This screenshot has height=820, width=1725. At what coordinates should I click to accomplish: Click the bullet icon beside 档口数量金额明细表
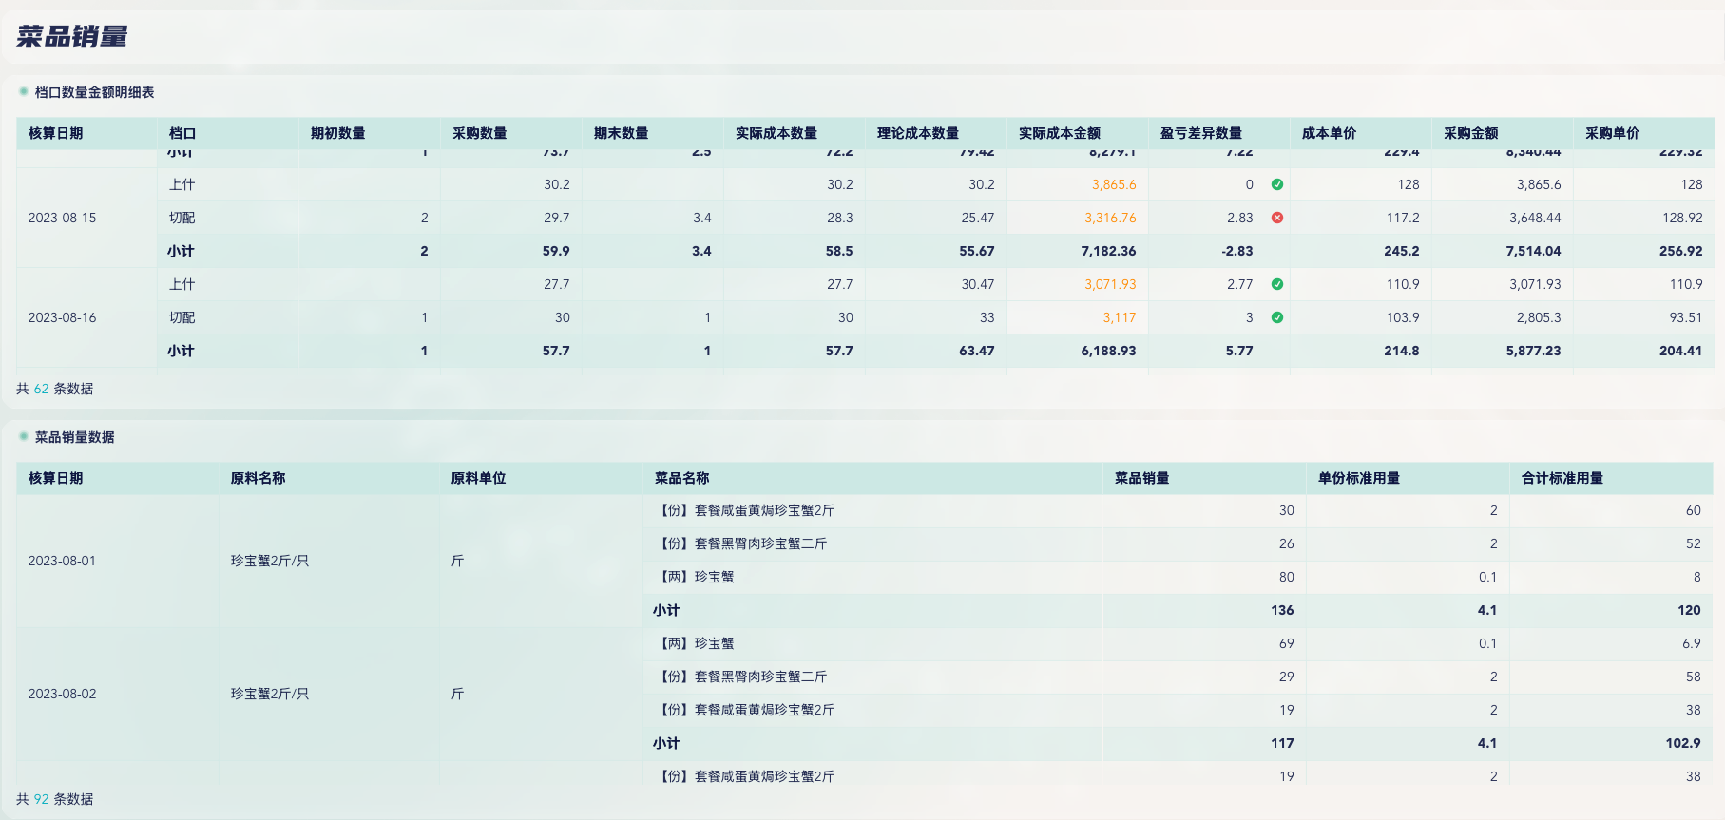coord(23,91)
